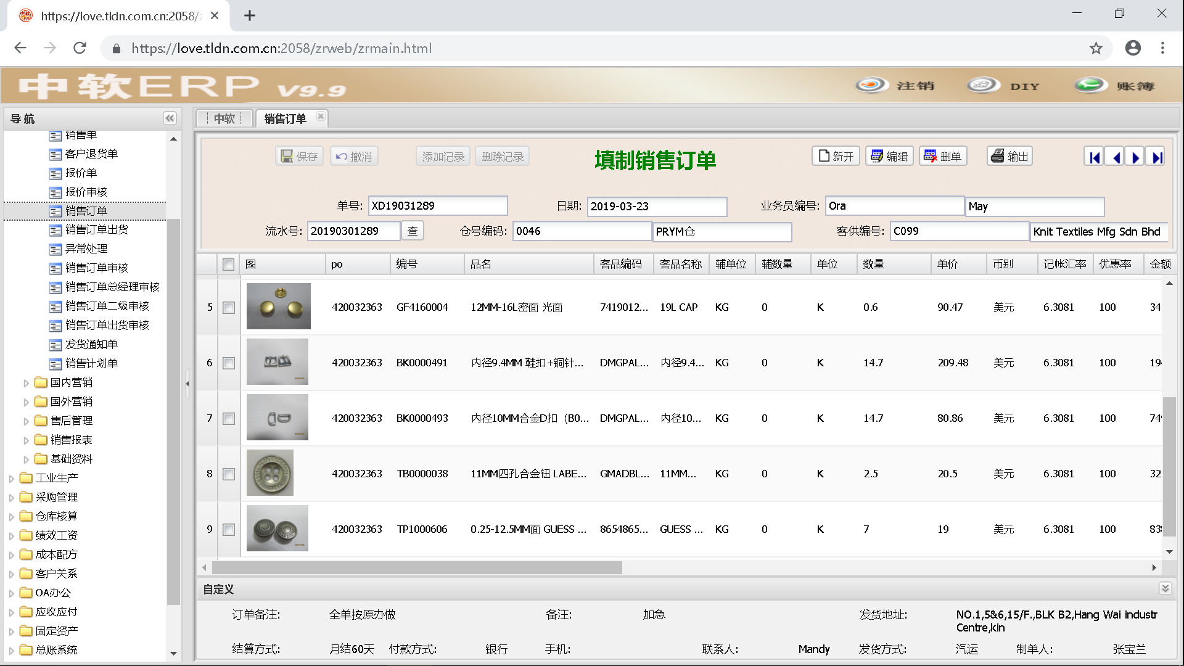Go to the previous record
Image resolution: width=1184 pixels, height=666 pixels.
(x=1114, y=157)
